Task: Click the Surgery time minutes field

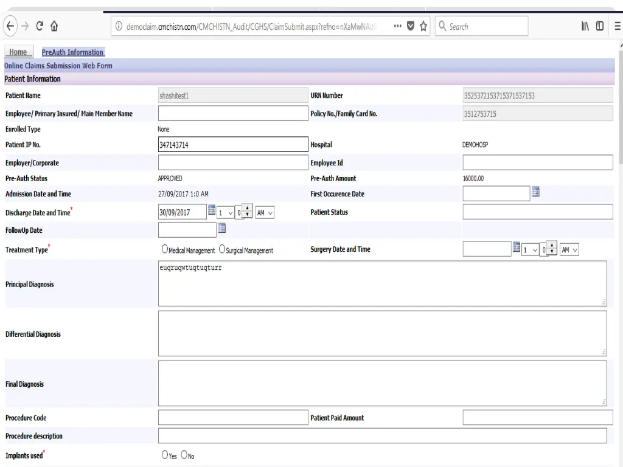Action: click(x=543, y=250)
